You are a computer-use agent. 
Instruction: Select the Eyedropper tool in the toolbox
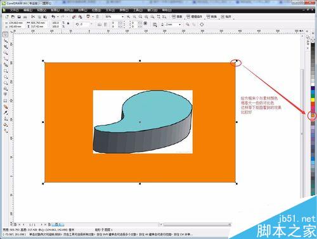pyautogui.click(x=6, y=113)
